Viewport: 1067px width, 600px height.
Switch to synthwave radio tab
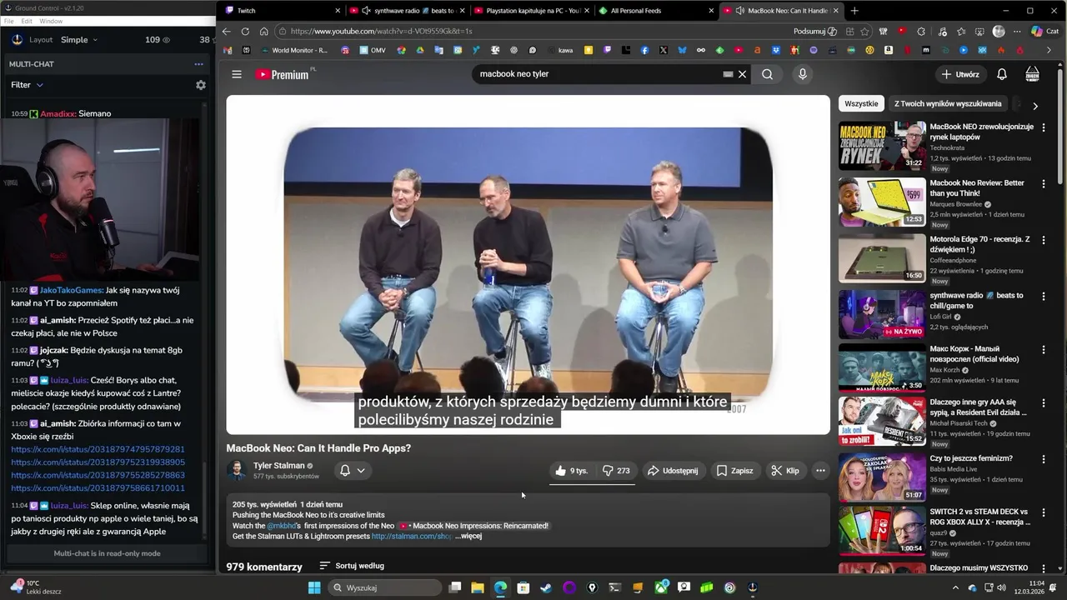pyautogui.click(x=408, y=11)
